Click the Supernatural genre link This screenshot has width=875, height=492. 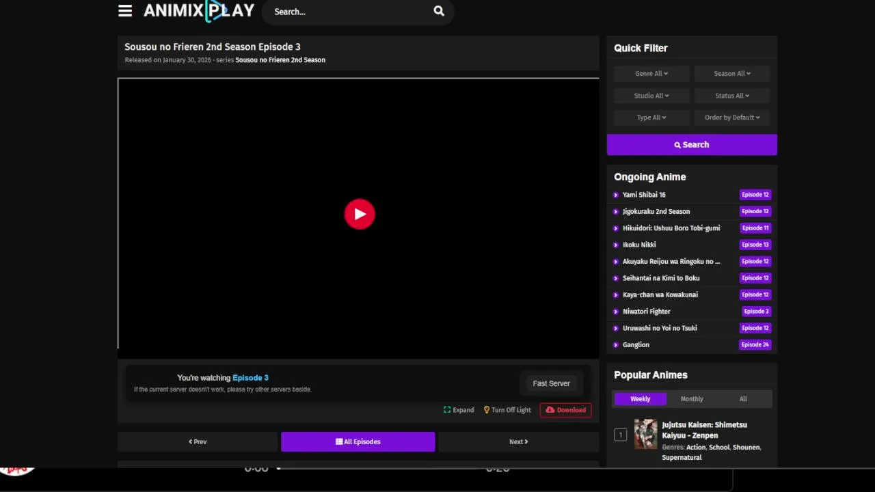coord(682,458)
